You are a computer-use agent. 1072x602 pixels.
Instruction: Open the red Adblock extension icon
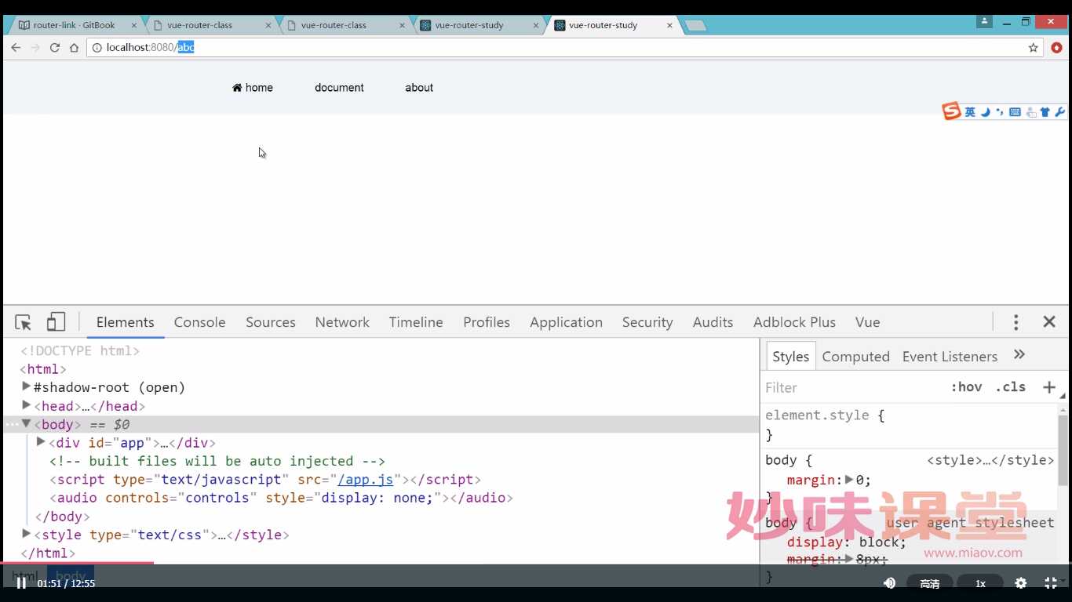[1057, 48]
